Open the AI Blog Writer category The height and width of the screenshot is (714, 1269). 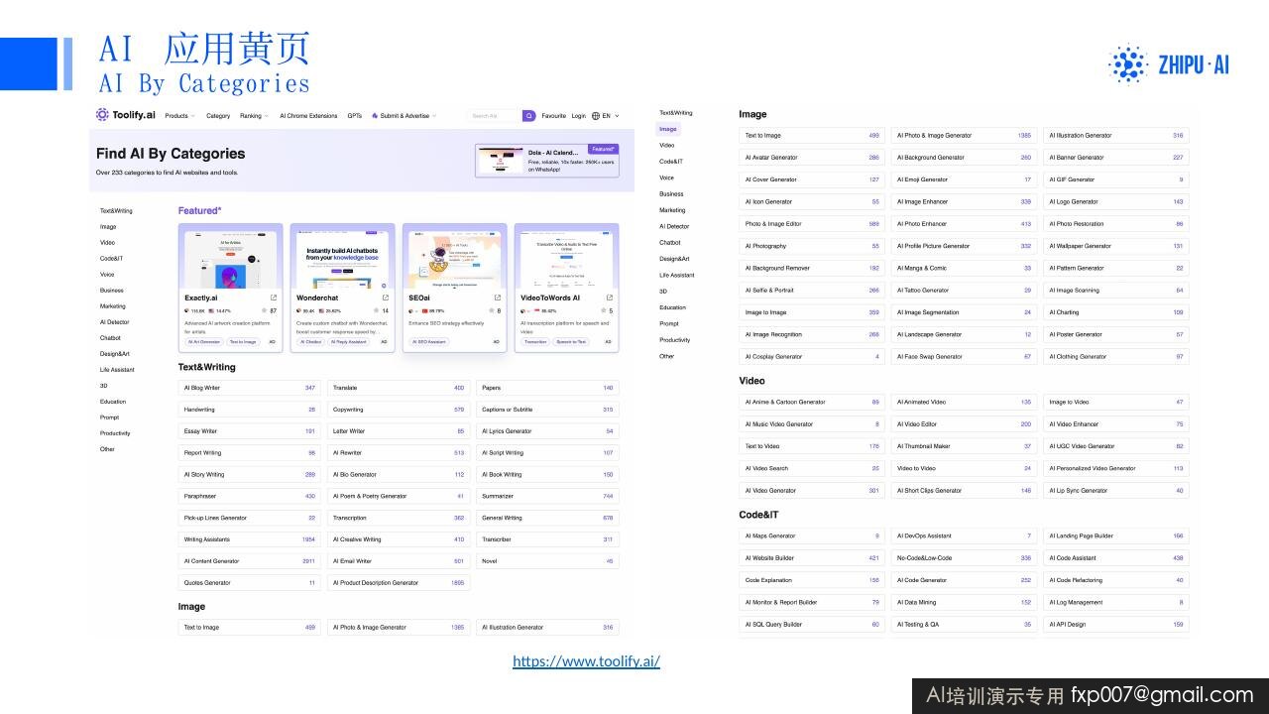tap(250, 388)
